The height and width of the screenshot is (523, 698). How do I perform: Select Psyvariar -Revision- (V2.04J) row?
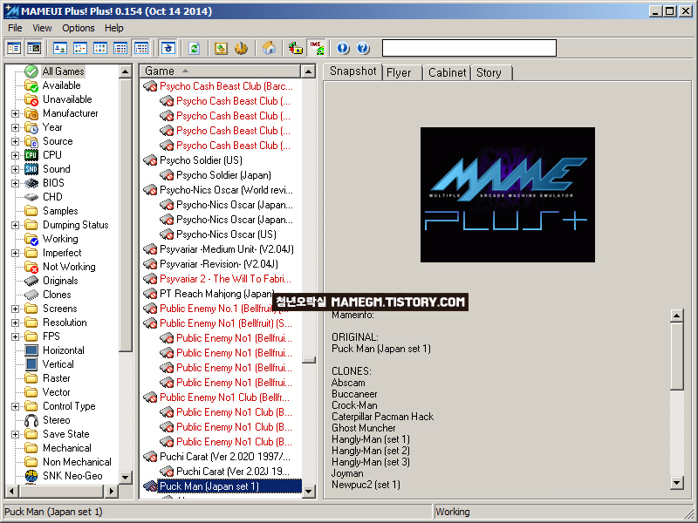coord(219,264)
